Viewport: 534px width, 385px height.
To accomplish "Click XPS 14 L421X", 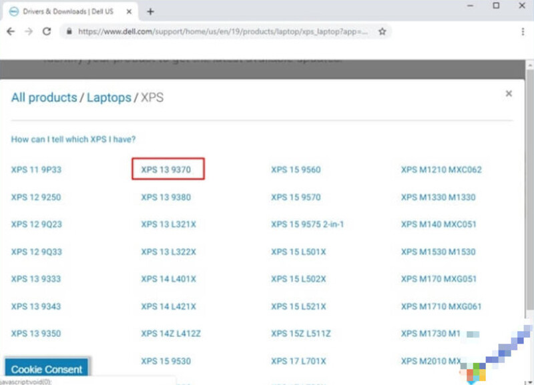I will coord(169,306).
